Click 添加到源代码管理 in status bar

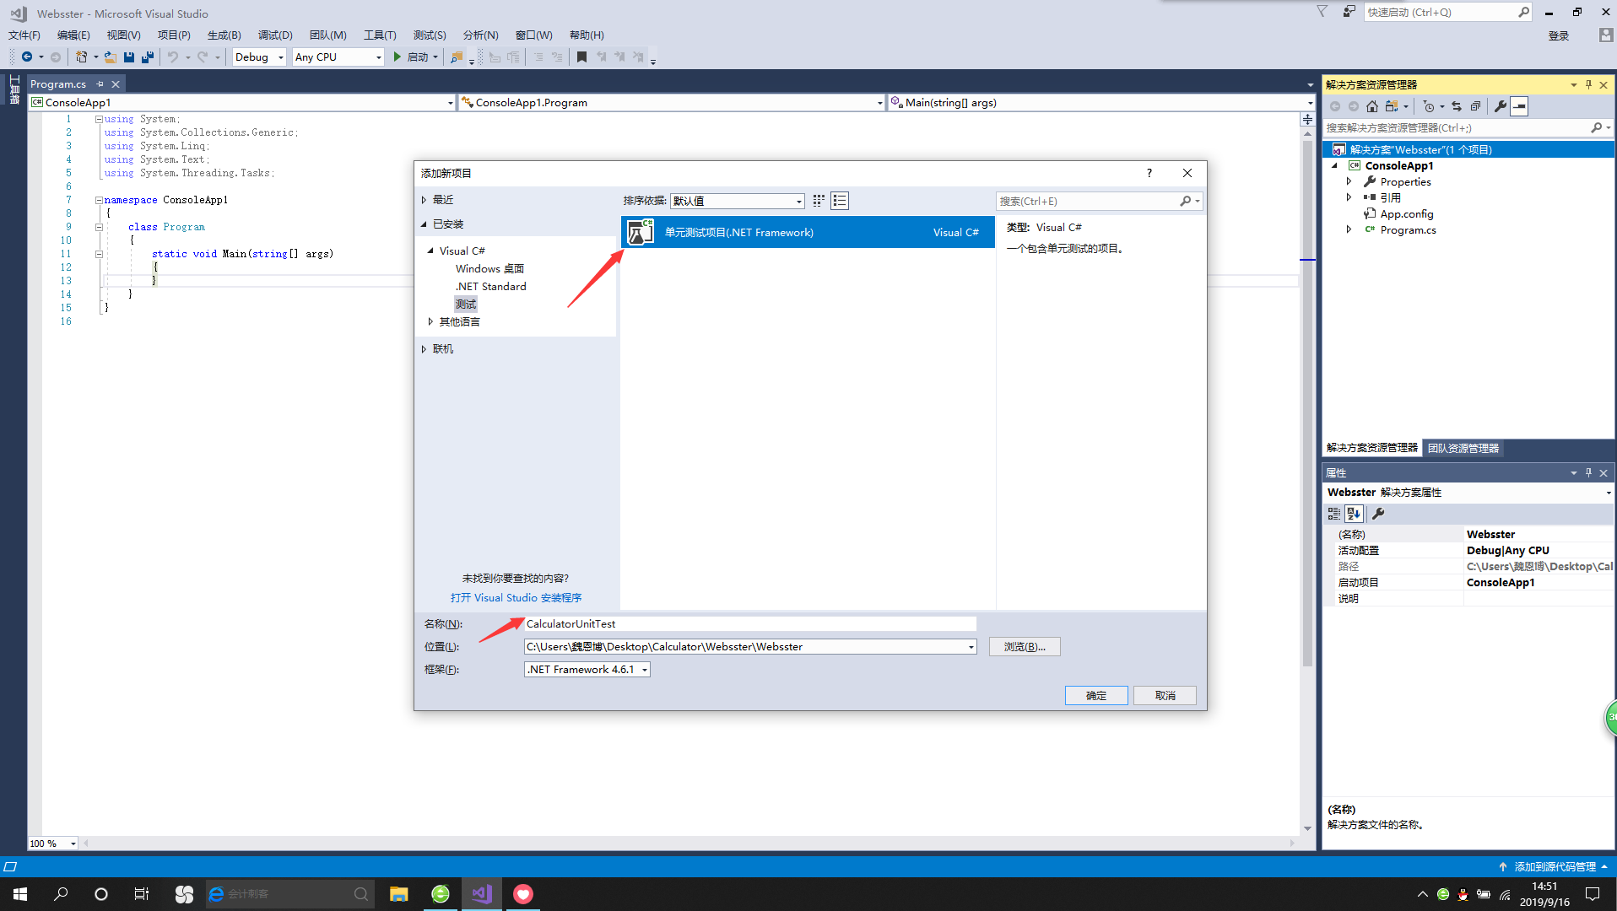click(1554, 866)
